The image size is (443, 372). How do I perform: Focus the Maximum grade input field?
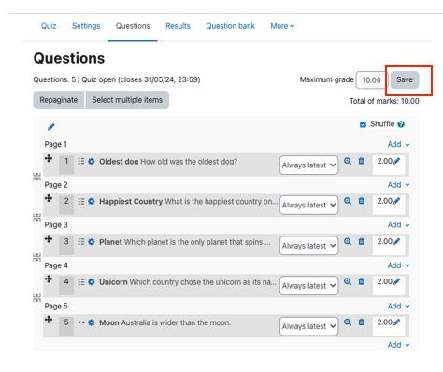coord(372,80)
